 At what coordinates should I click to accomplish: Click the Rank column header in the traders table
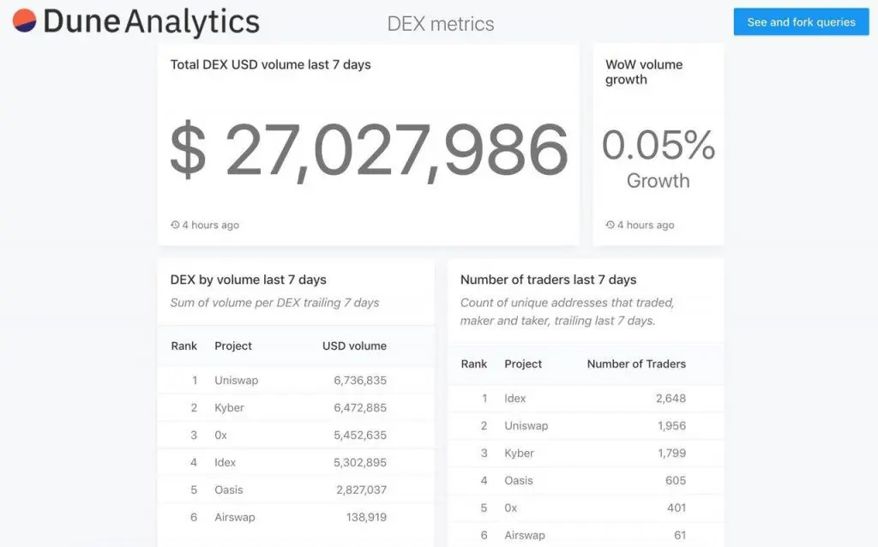474,364
